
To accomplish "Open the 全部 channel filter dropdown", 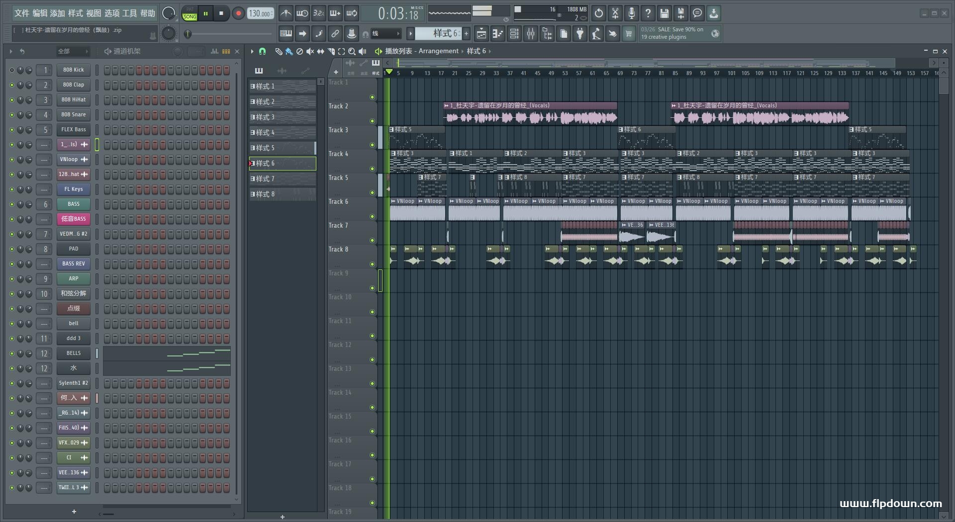I will point(73,51).
